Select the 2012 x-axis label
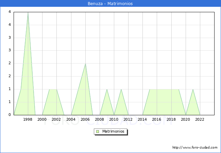The width and height of the screenshot is (221, 153). pyautogui.click(x=128, y=119)
